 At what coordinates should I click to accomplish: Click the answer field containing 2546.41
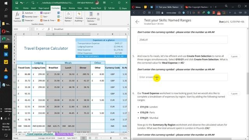[x=182, y=40]
